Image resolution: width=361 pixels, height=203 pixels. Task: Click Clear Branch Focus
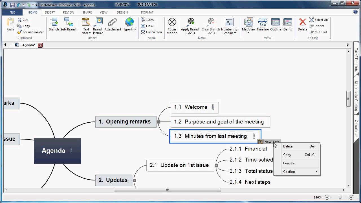[x=211, y=26]
